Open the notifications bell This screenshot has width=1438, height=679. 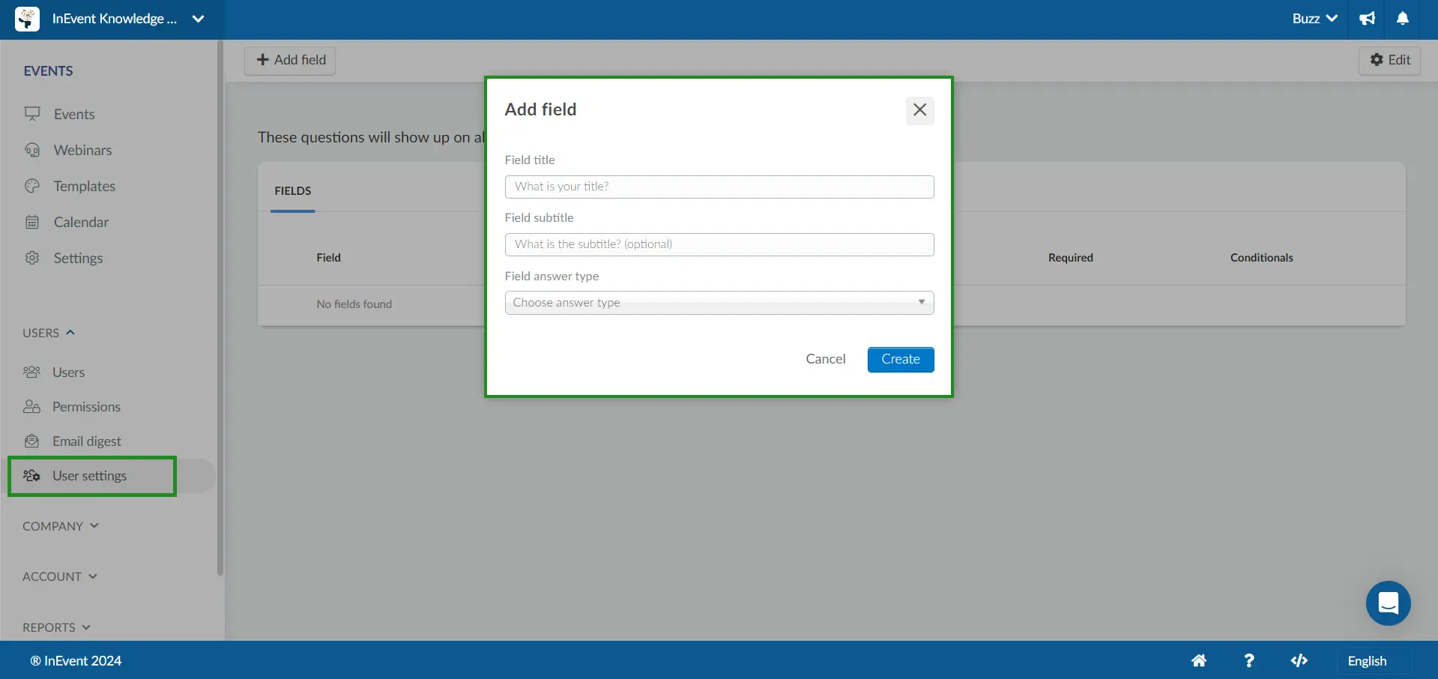pos(1403,19)
